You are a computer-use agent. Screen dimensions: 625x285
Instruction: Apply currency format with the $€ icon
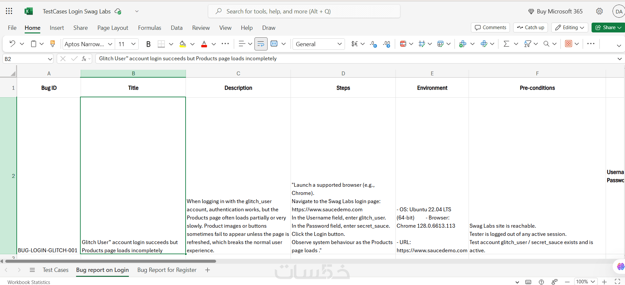coord(354,44)
